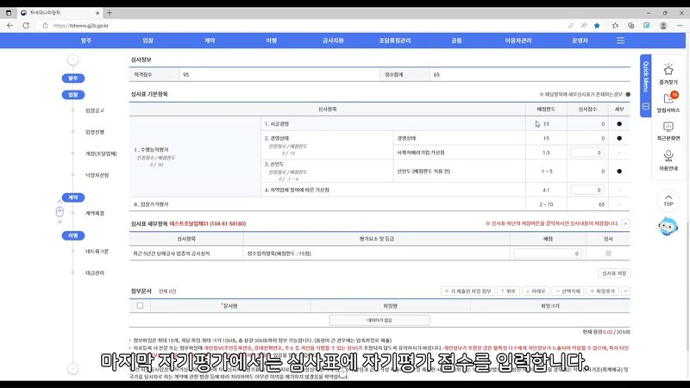Open the 발주 top navigation menu
Screen dimensions: 690x388
click(x=86, y=41)
